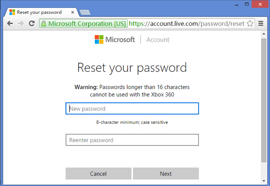The height and width of the screenshot is (186, 270).
Task: Click the scrollbar down arrow
Action: pyautogui.click(x=264, y=181)
